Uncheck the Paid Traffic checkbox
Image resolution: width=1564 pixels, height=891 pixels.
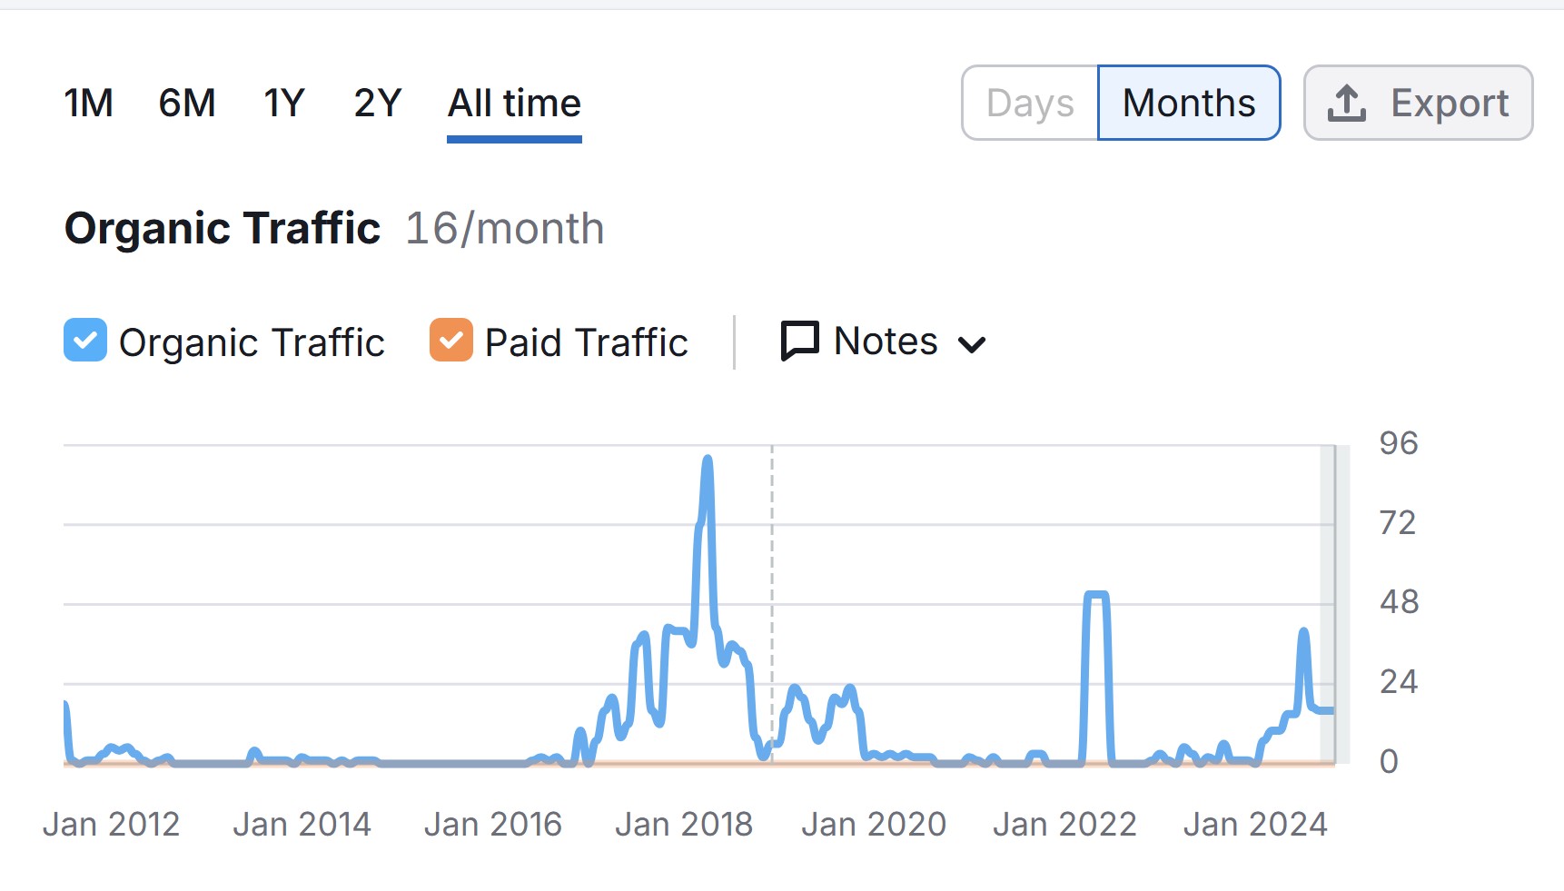[x=451, y=341]
